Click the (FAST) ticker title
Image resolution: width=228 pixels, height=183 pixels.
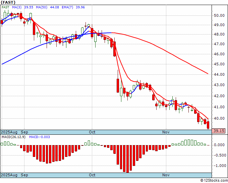pos(8,2)
